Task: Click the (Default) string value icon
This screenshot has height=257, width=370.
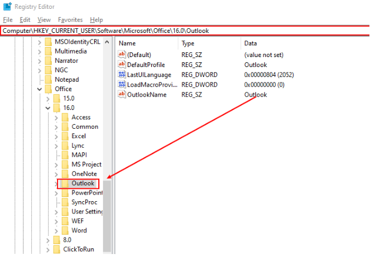Action: (x=122, y=55)
